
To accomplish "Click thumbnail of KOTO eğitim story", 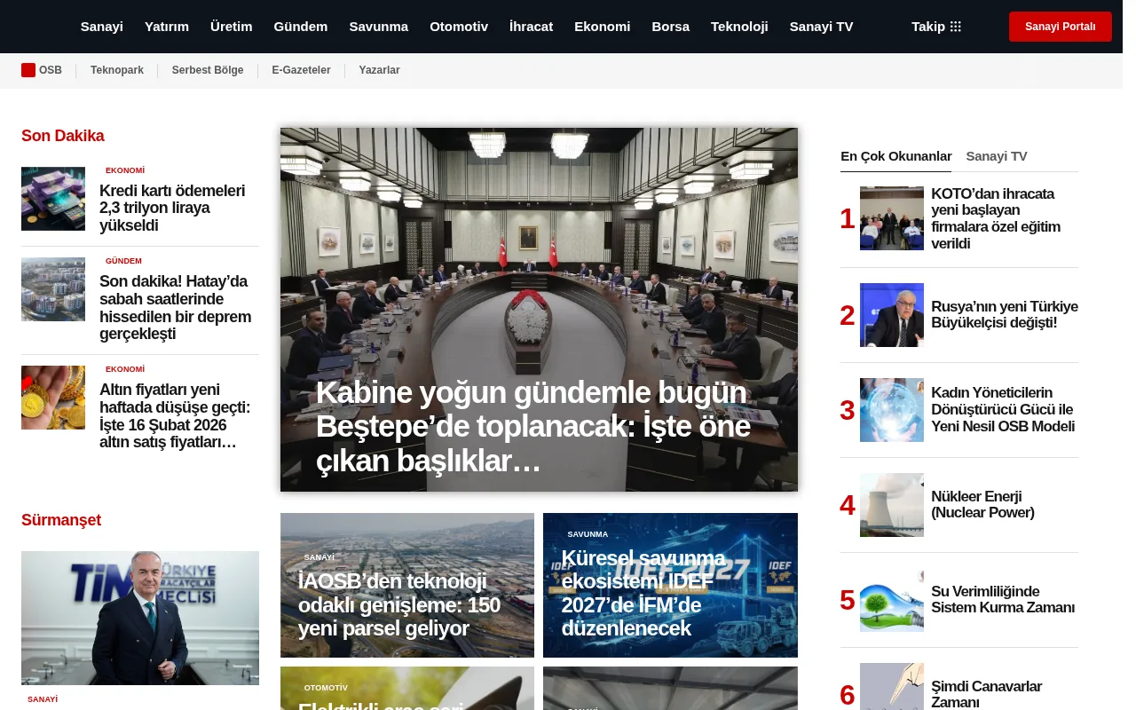I will [891, 218].
